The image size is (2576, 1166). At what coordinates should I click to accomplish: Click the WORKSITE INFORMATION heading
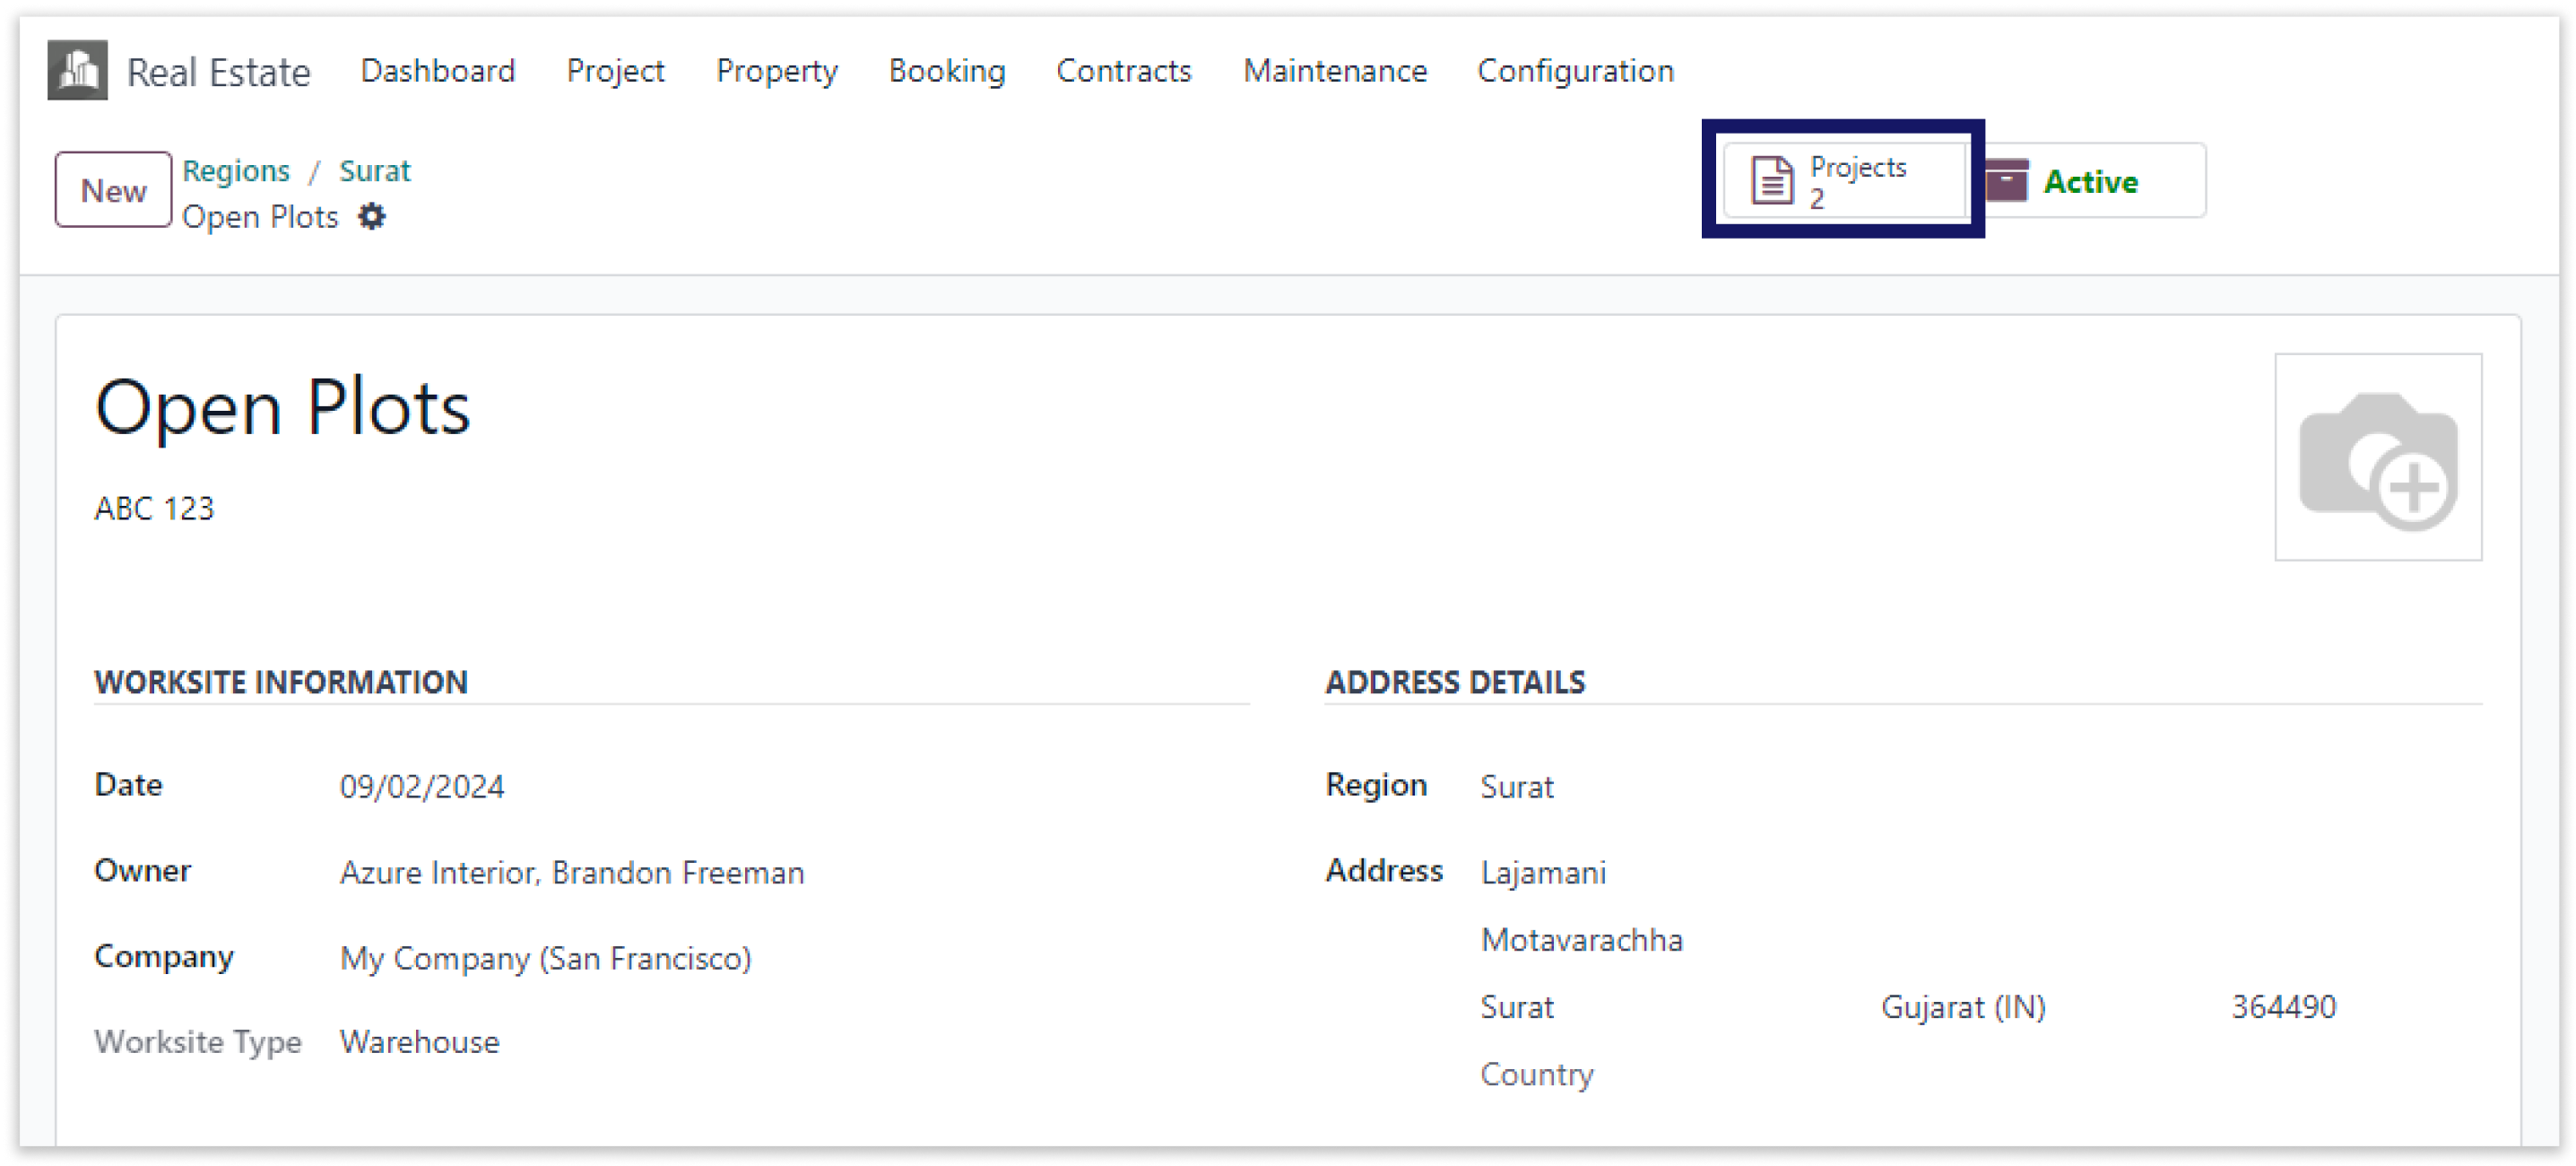coord(281,682)
